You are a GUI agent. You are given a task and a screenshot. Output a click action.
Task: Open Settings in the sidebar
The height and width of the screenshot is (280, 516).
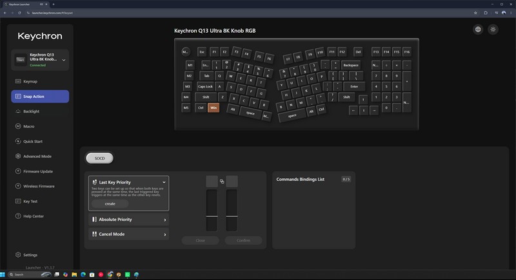coord(40,255)
